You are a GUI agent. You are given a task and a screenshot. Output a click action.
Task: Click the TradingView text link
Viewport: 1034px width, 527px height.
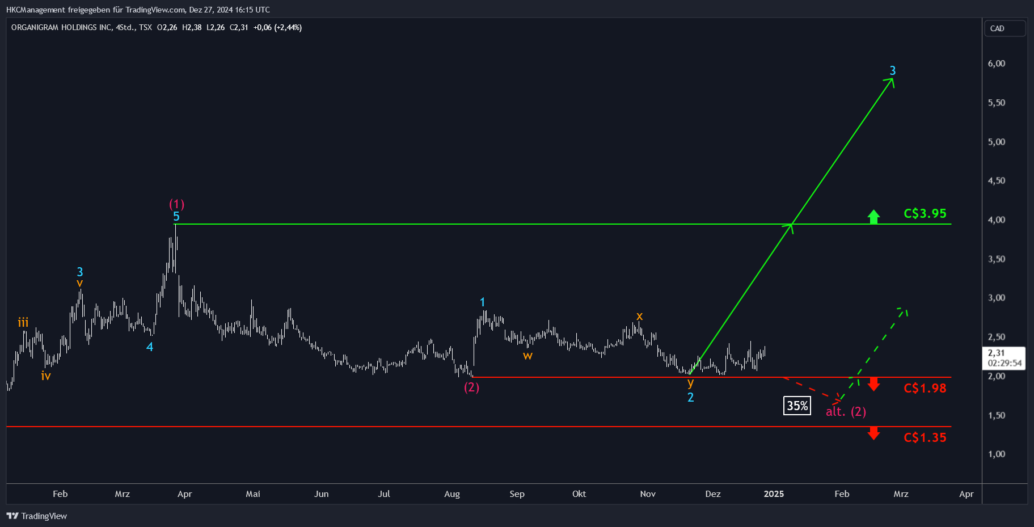click(x=44, y=516)
